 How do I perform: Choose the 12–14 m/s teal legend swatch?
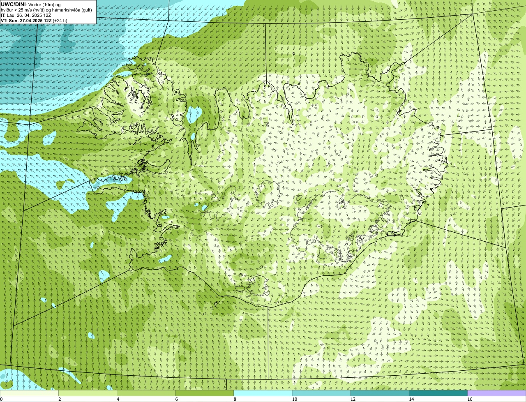tap(380, 393)
